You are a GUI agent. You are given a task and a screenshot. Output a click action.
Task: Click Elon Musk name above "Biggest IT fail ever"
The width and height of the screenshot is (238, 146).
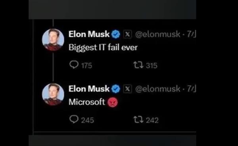tap(89, 34)
